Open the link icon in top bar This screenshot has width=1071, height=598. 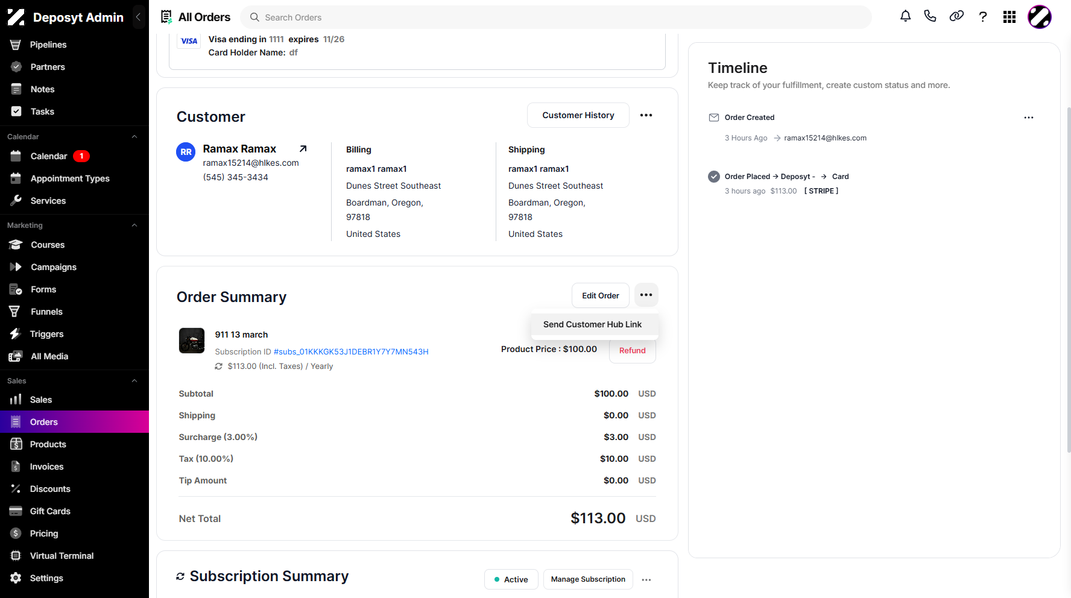(x=956, y=17)
